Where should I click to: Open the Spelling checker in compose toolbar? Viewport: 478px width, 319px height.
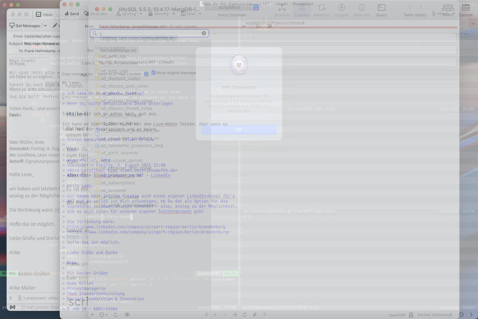tap(127, 14)
